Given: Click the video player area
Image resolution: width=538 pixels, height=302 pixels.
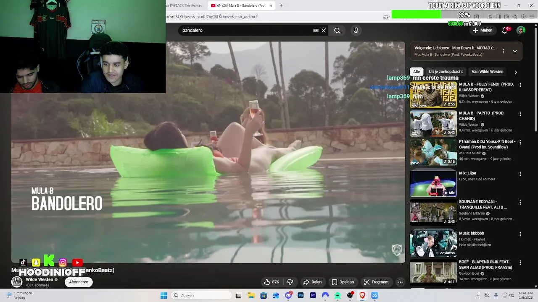Looking at the screenshot, I should (208, 152).
